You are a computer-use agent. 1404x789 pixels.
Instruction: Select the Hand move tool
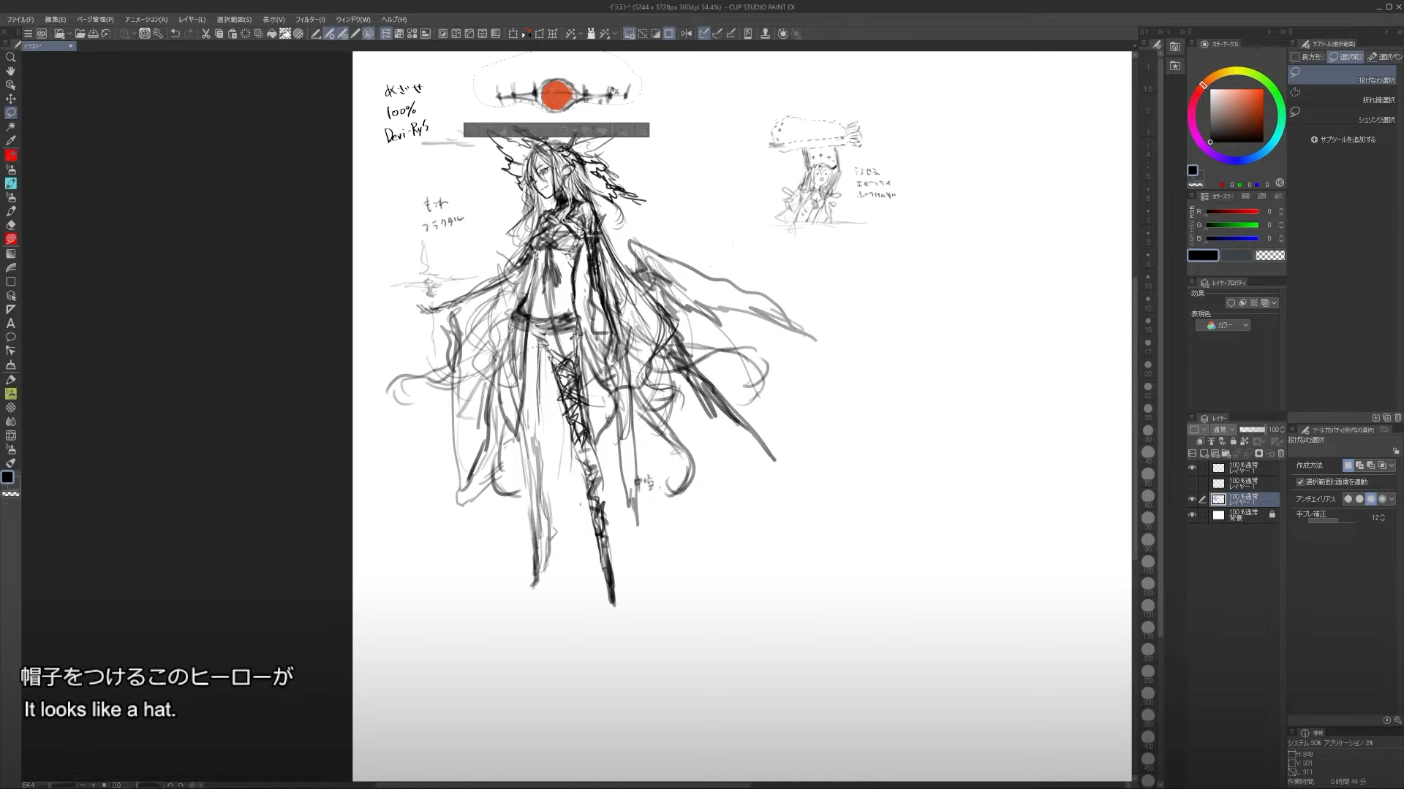coord(10,71)
